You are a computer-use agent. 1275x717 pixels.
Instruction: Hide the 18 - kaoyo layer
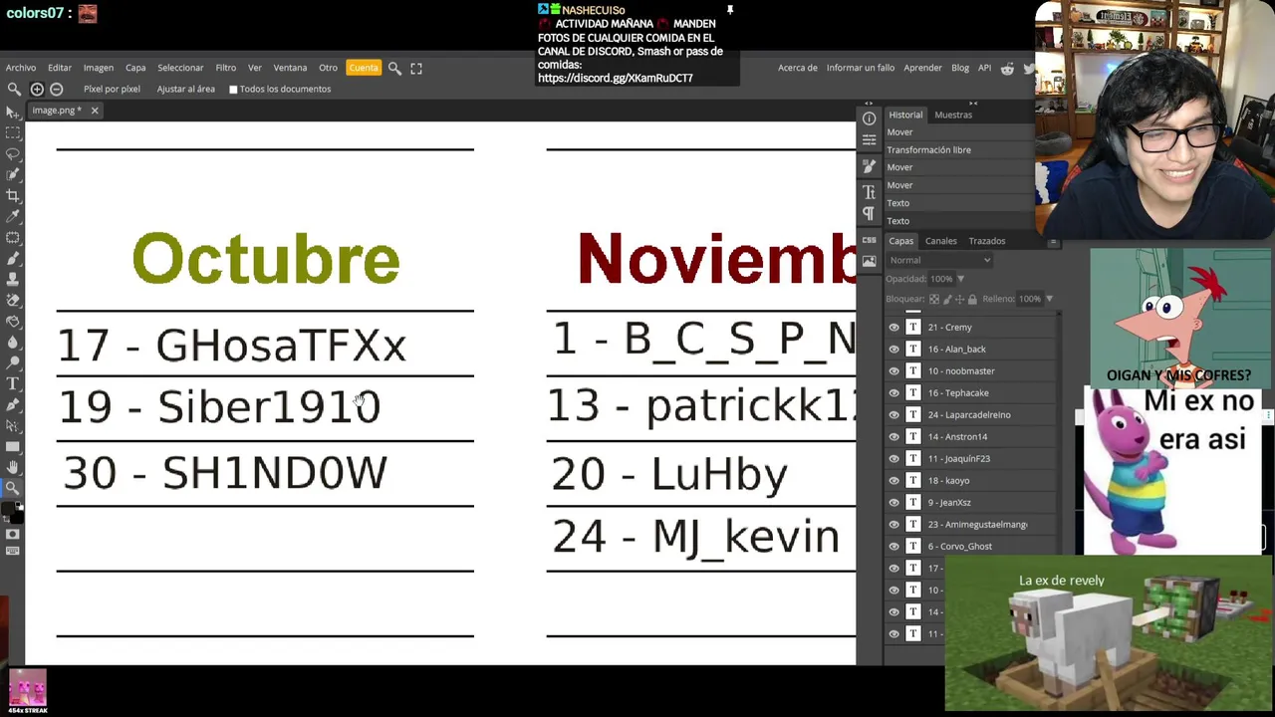[893, 480]
